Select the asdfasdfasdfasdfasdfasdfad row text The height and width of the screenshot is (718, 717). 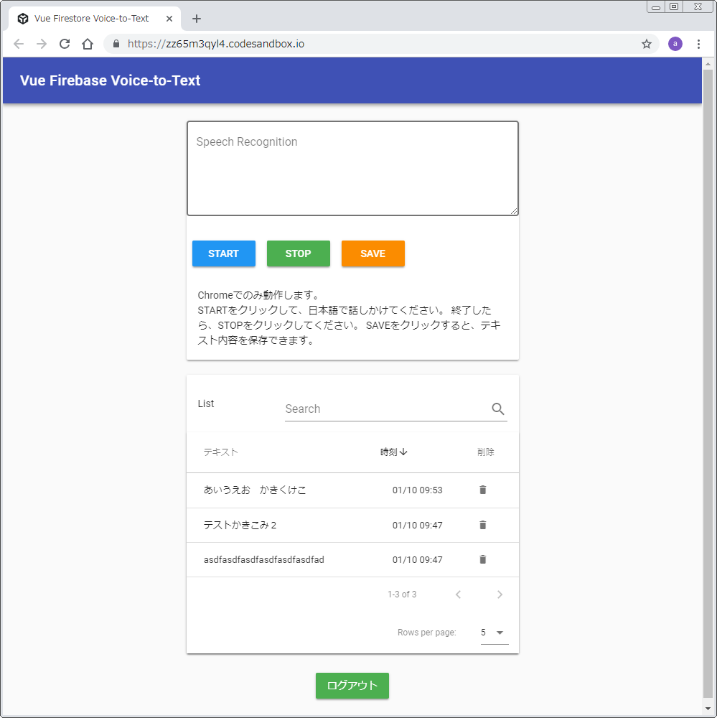tap(263, 559)
